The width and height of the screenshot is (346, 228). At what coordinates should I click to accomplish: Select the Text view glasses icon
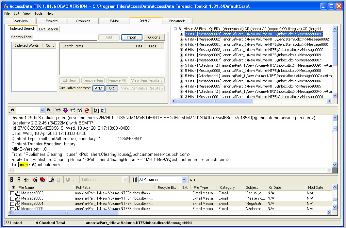point(73,110)
